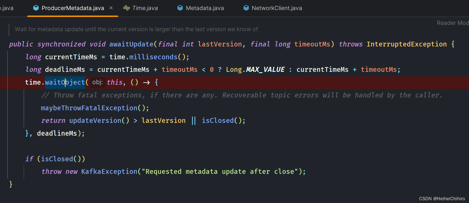Click the NetworkClient.java class file icon
The height and width of the screenshot is (203, 469).
coord(246,8)
